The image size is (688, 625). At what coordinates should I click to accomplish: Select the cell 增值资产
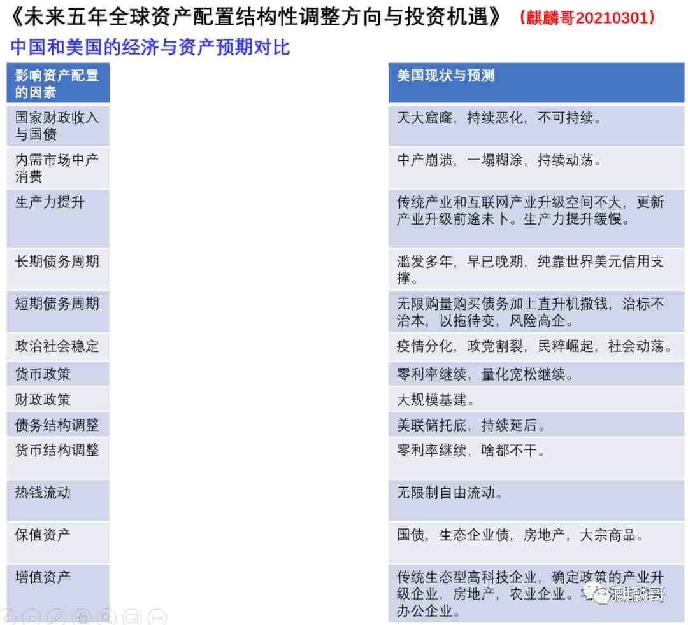coord(58,593)
